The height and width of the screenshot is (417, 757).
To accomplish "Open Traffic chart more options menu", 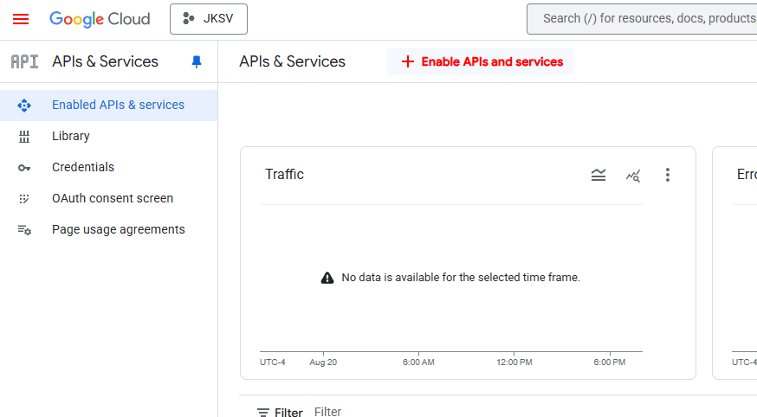I will [x=667, y=175].
